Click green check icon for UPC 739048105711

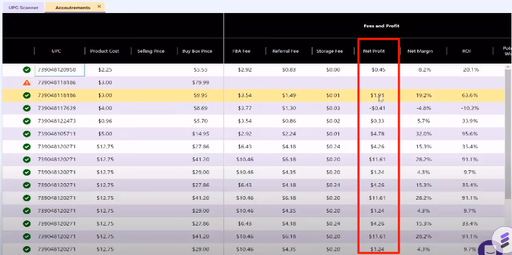point(27,134)
